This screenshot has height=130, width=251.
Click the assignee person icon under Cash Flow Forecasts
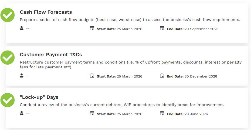tap(22, 28)
